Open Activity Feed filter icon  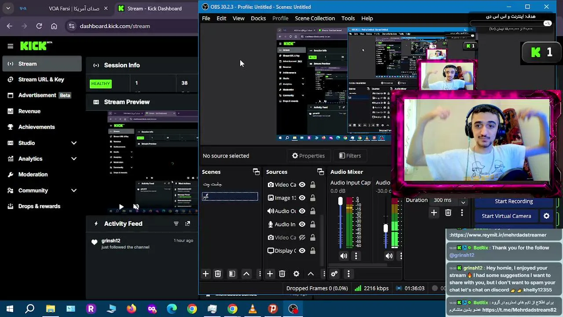coord(176,224)
